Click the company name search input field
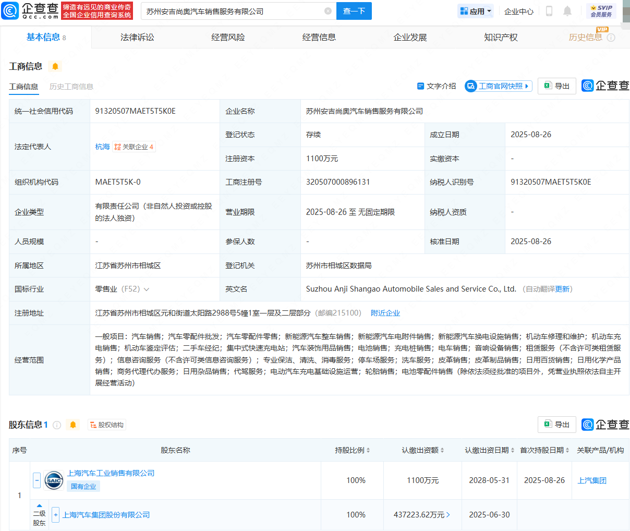Viewport: 630px width, 531px height. click(232, 11)
